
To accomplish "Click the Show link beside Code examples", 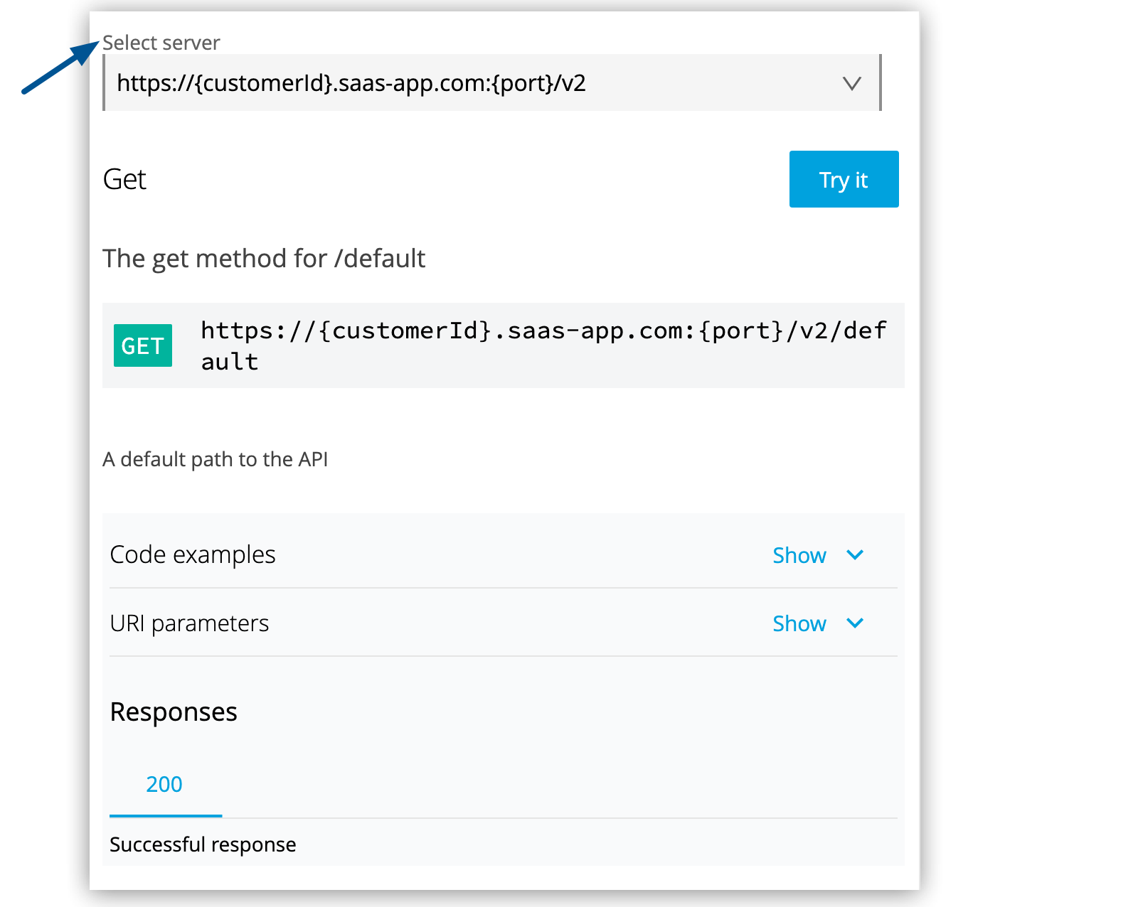I will click(799, 555).
